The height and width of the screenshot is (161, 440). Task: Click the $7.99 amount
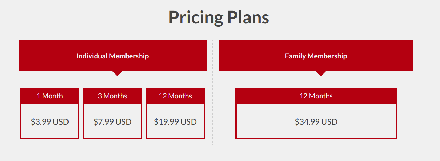point(104,122)
